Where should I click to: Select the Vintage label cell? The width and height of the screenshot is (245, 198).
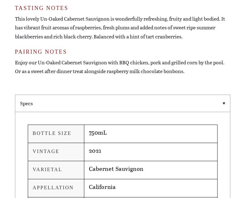pos(56,152)
